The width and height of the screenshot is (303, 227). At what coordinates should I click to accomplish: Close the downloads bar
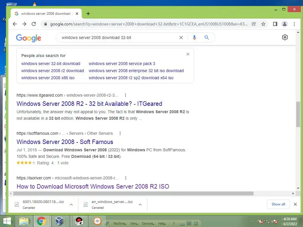click(295, 204)
